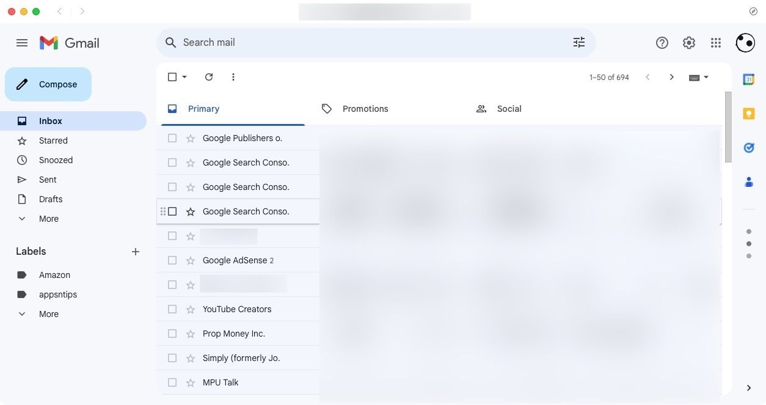Switch to the Promotions tab

pos(365,109)
